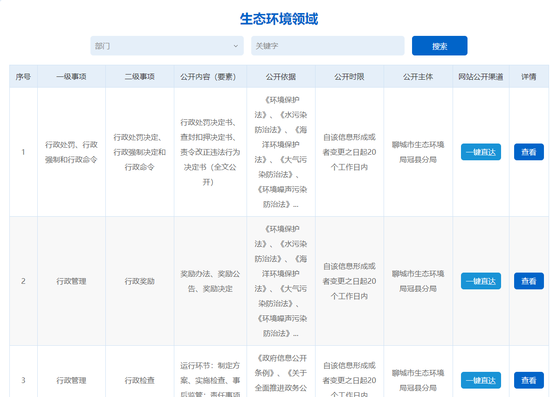Open the 部门 department dropdown
The image size is (557, 397).
pos(166,46)
